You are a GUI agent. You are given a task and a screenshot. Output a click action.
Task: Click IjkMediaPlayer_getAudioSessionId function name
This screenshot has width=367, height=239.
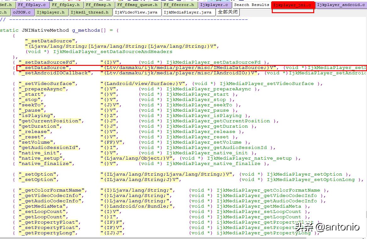coord(216,148)
